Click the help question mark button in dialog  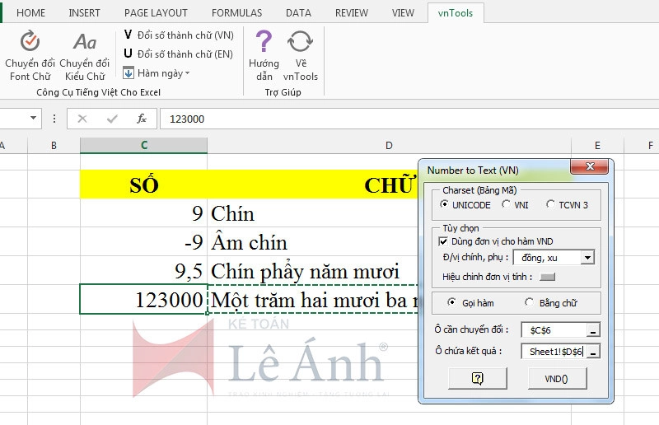coord(477,378)
